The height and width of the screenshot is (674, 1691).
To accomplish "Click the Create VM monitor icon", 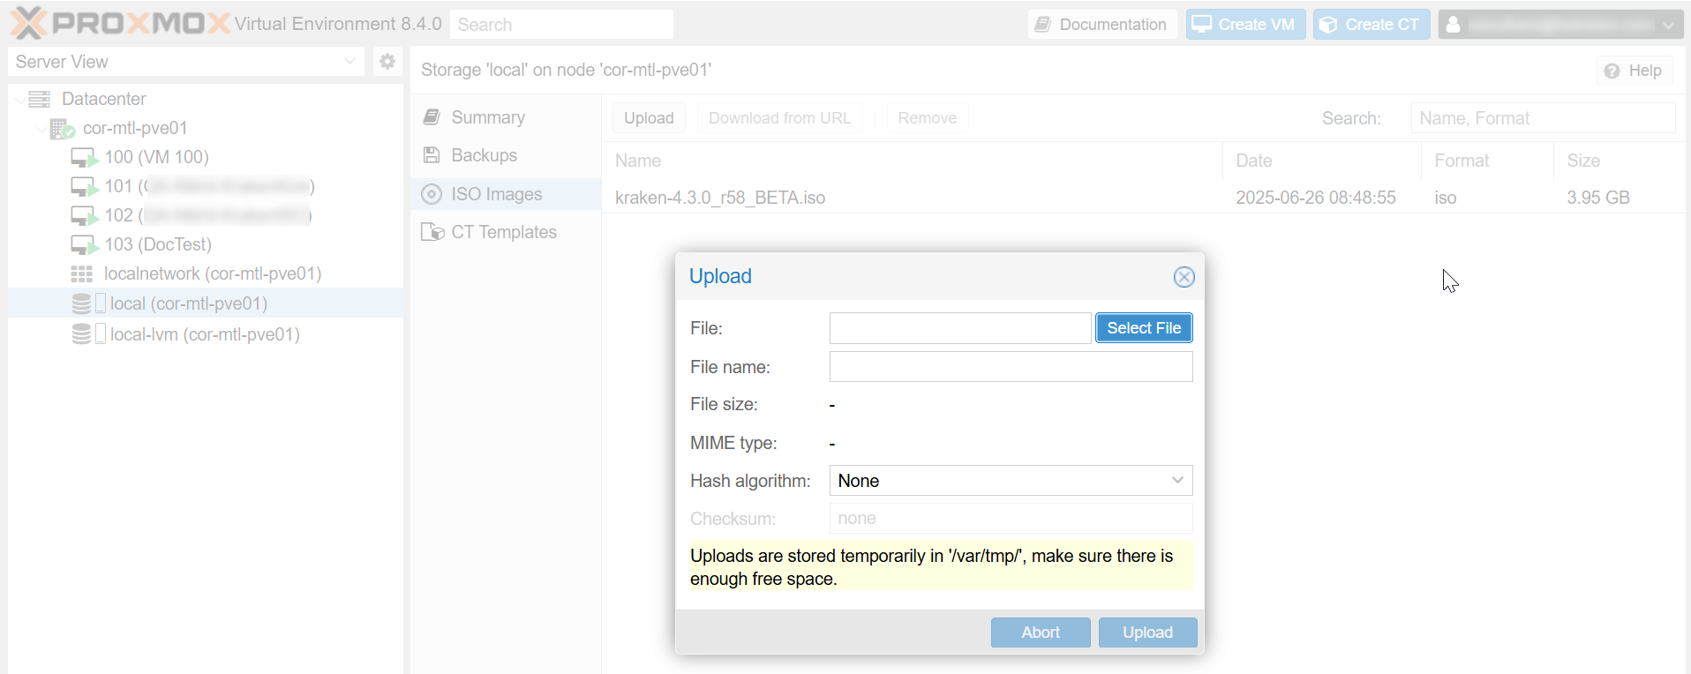I will coord(1201,25).
